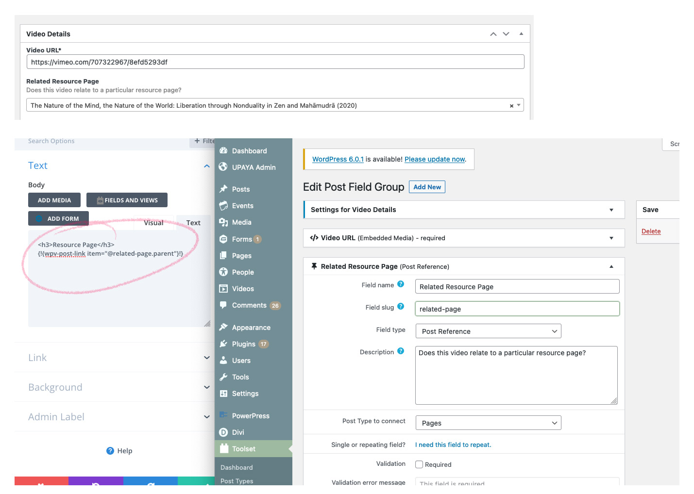Expand the Admin Label section
The image size is (694, 494).
[115, 417]
